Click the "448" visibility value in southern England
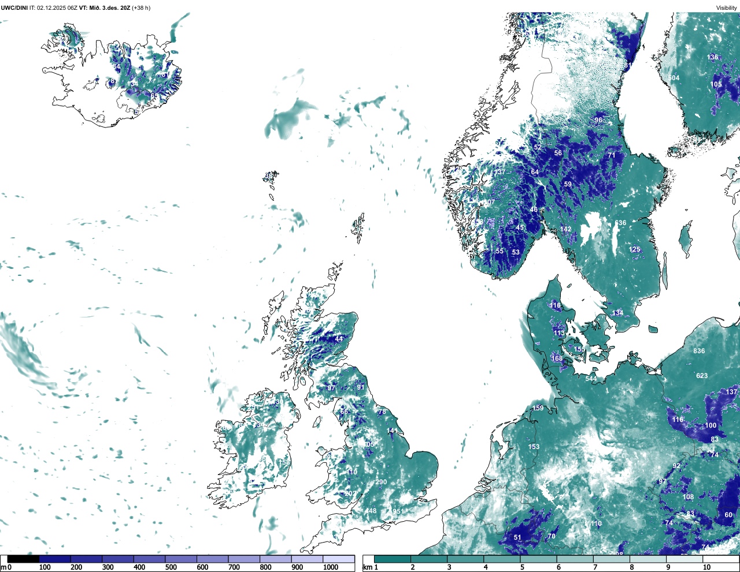740x572 pixels. pos(371,511)
